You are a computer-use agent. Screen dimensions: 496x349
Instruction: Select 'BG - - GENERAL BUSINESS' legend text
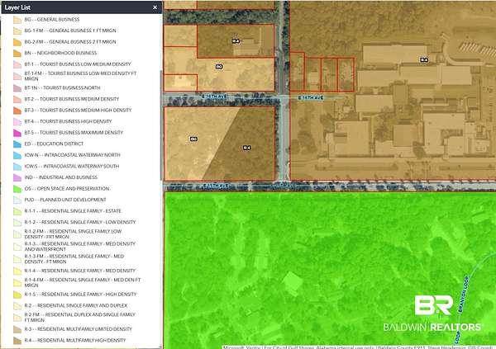click(x=52, y=20)
